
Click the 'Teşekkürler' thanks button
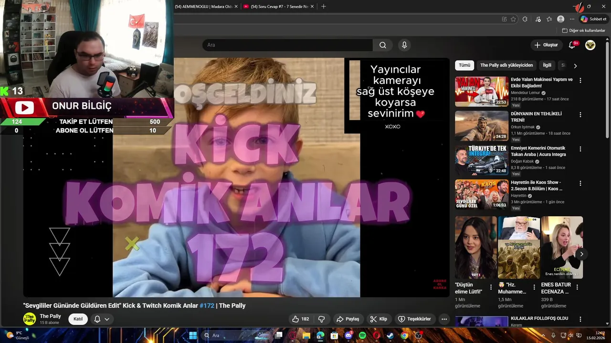(414, 319)
